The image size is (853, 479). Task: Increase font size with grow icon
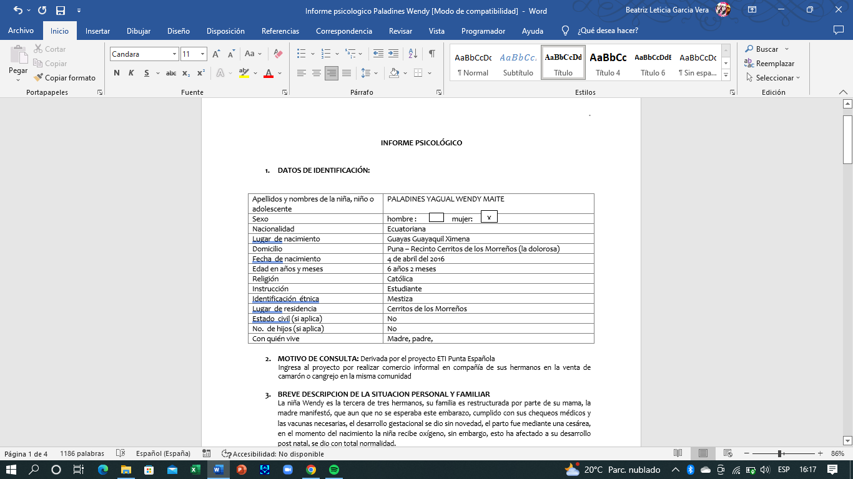pos(215,54)
